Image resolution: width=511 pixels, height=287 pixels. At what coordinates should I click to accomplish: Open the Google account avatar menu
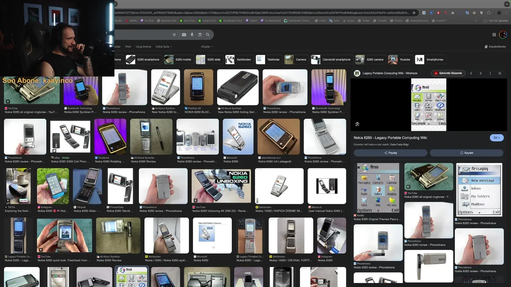[503, 35]
